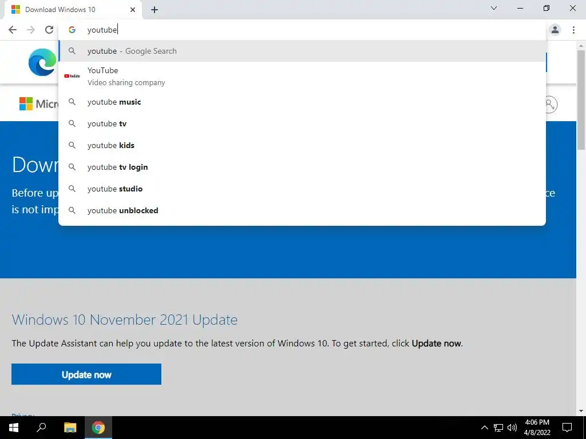
Task: Open Windows taskbar search
Action: click(41, 428)
